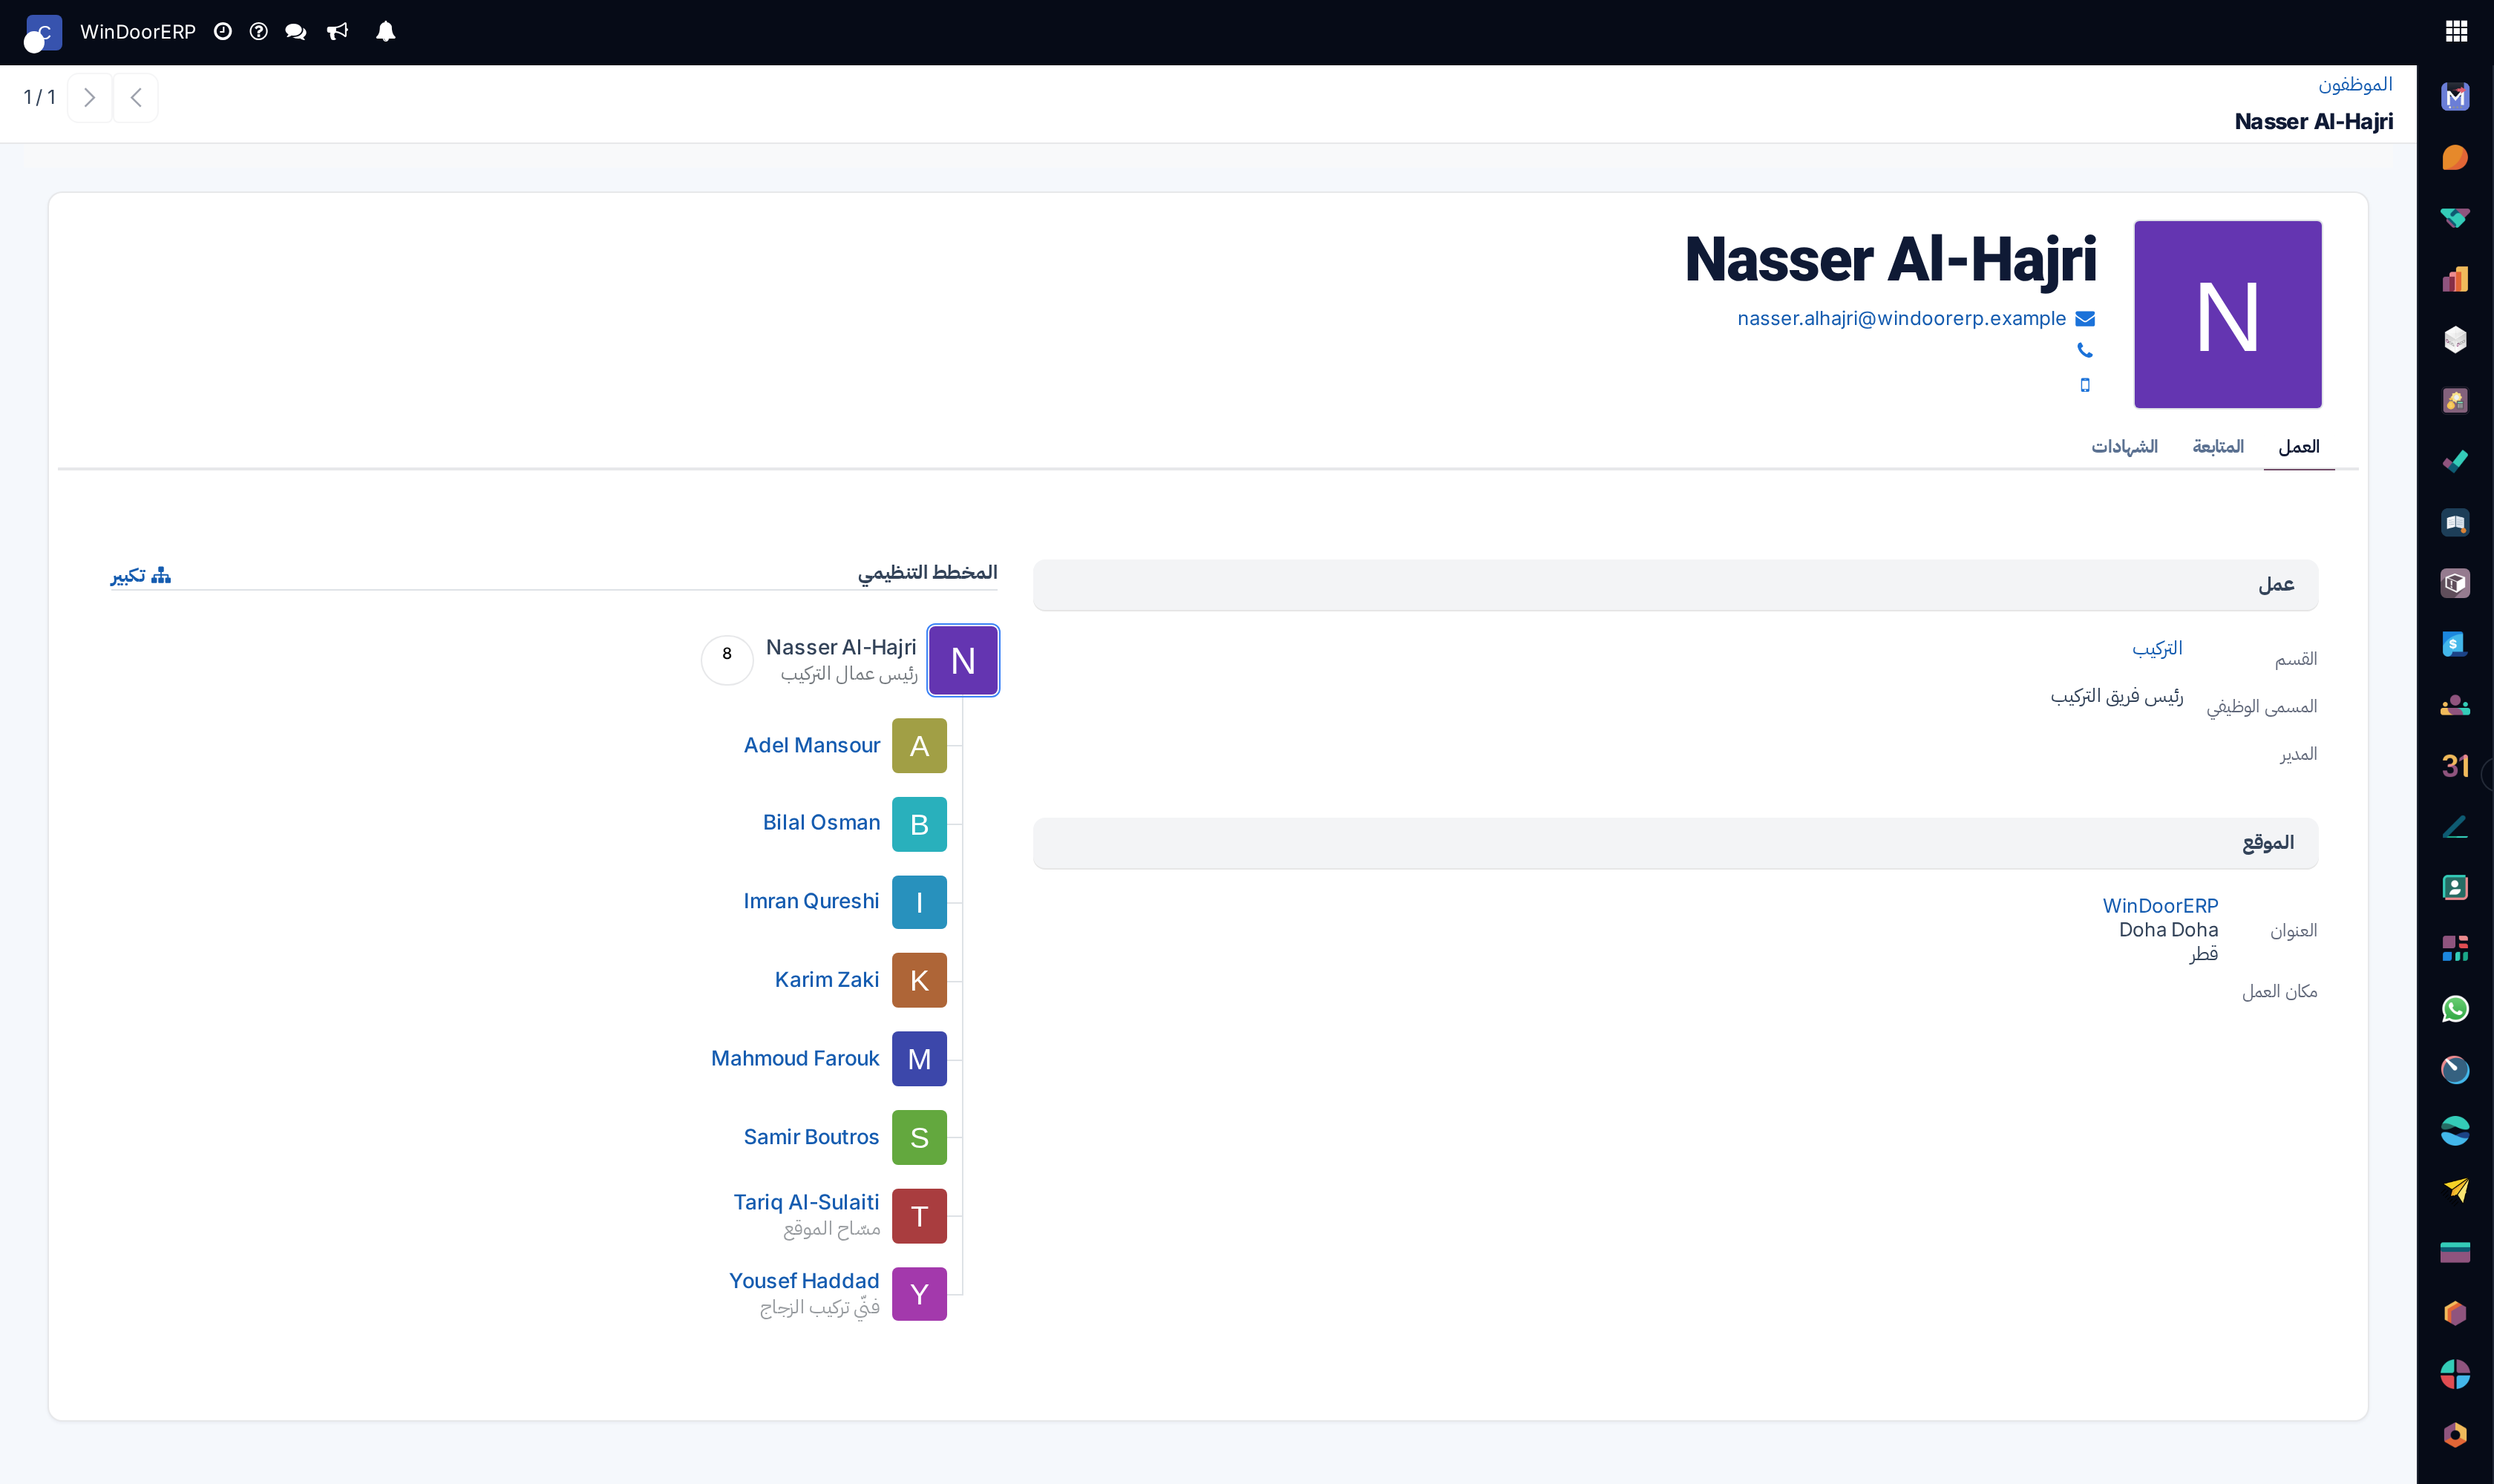
Task: Open the blue M app in sidebar
Action: tap(2455, 97)
